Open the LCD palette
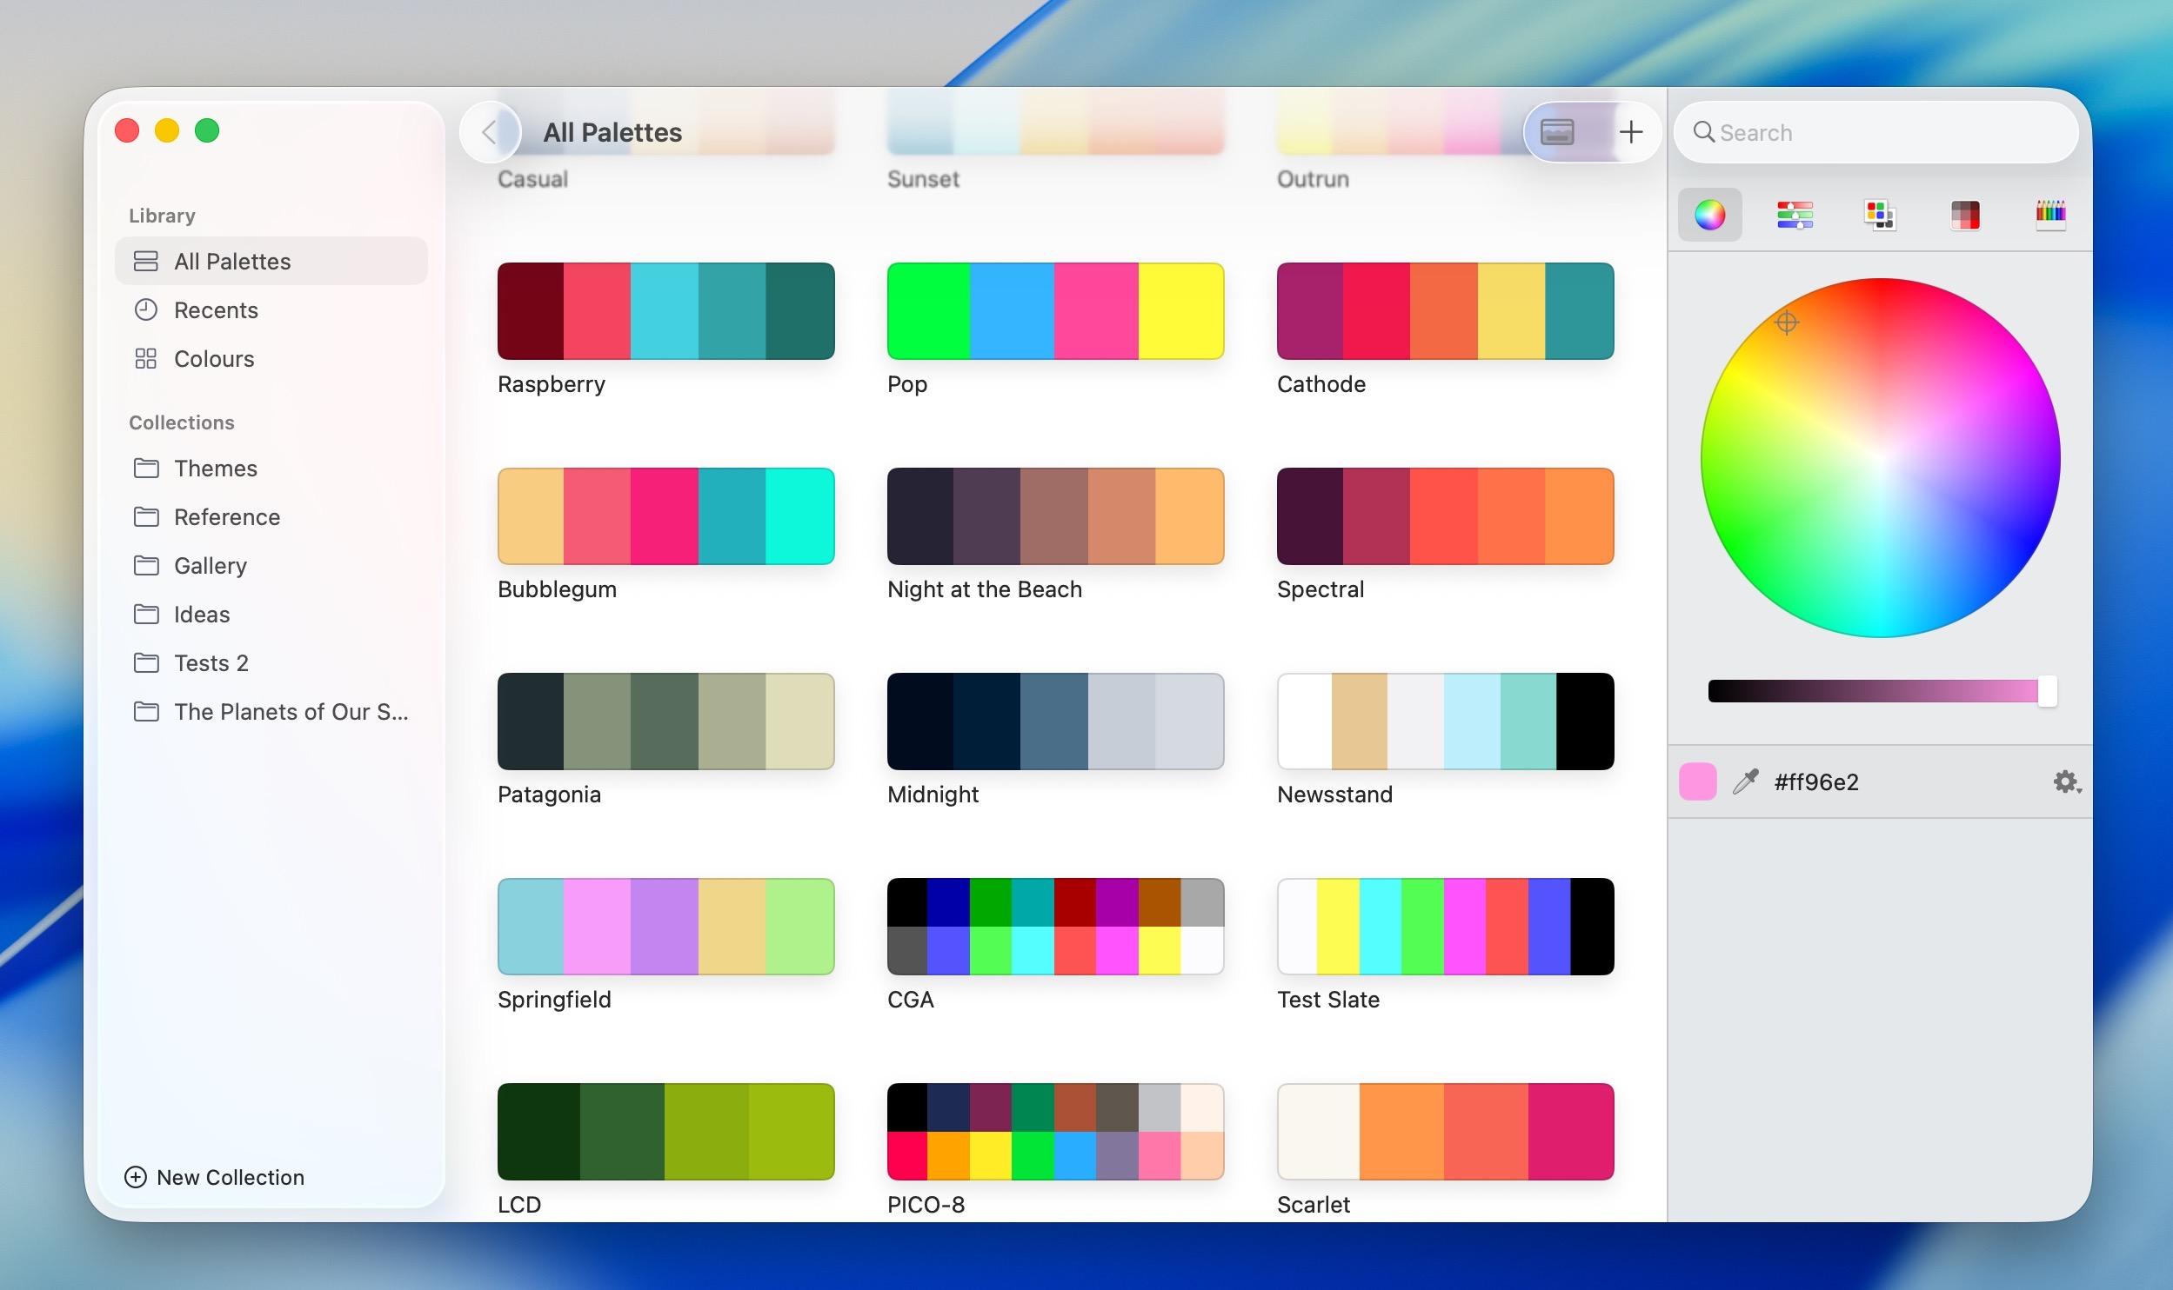This screenshot has width=2173, height=1290. point(665,1132)
